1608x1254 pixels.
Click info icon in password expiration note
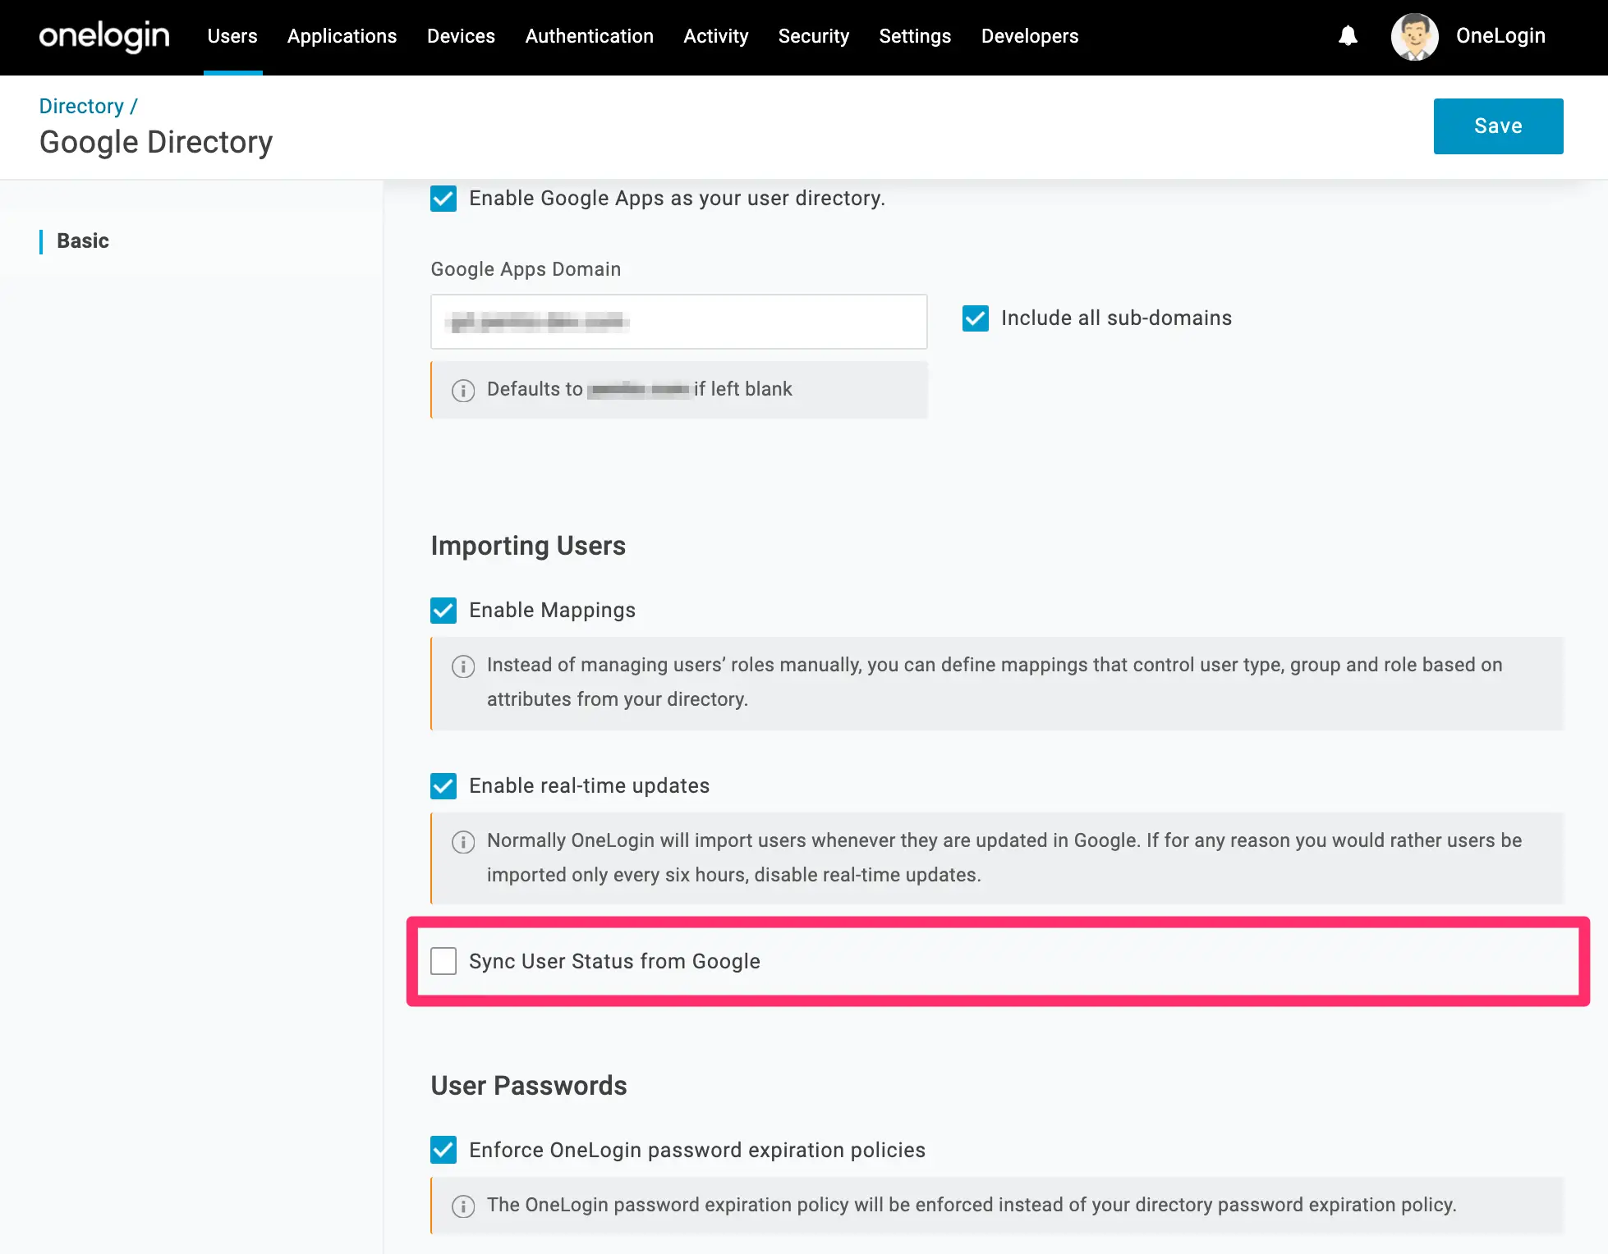(463, 1206)
